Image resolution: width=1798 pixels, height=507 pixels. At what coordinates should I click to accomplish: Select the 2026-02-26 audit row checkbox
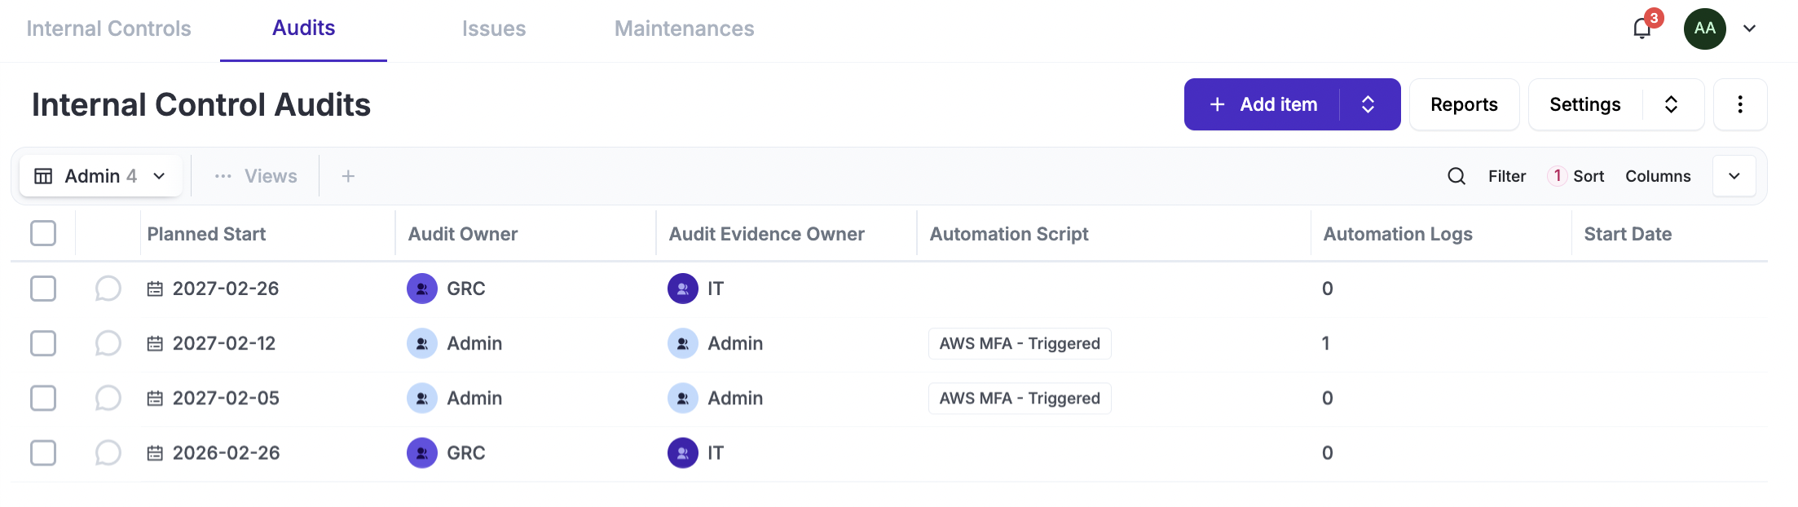(43, 453)
